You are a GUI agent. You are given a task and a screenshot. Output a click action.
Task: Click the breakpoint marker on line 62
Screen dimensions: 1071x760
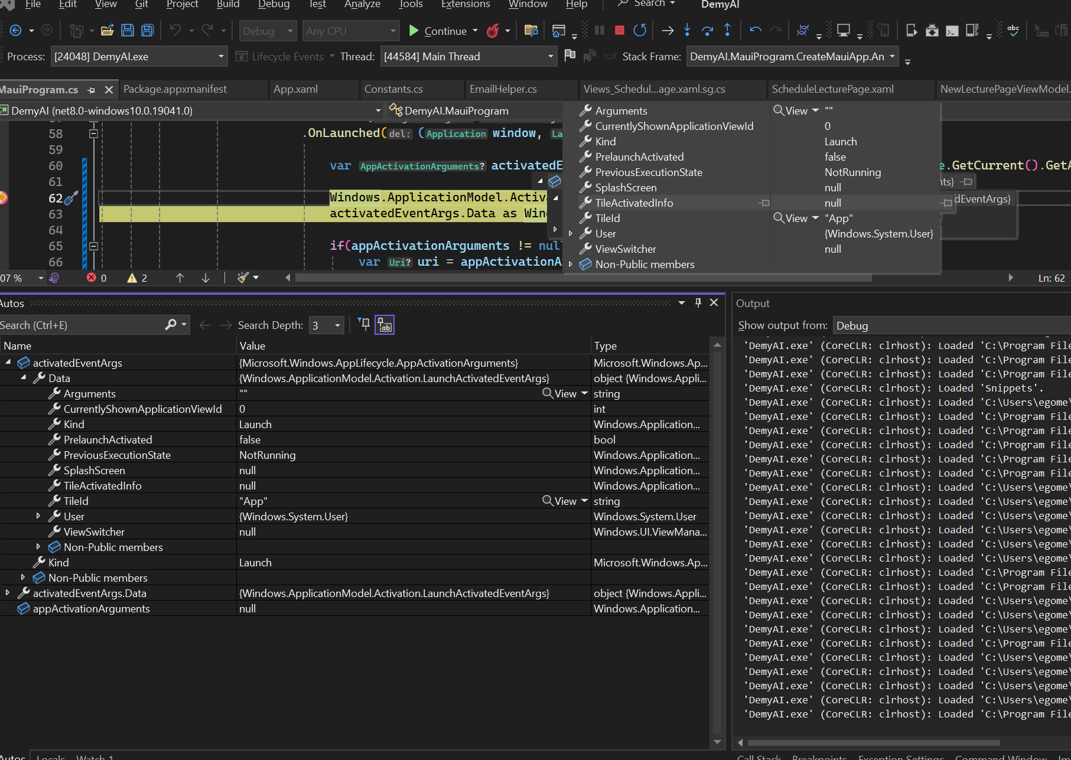(x=3, y=198)
